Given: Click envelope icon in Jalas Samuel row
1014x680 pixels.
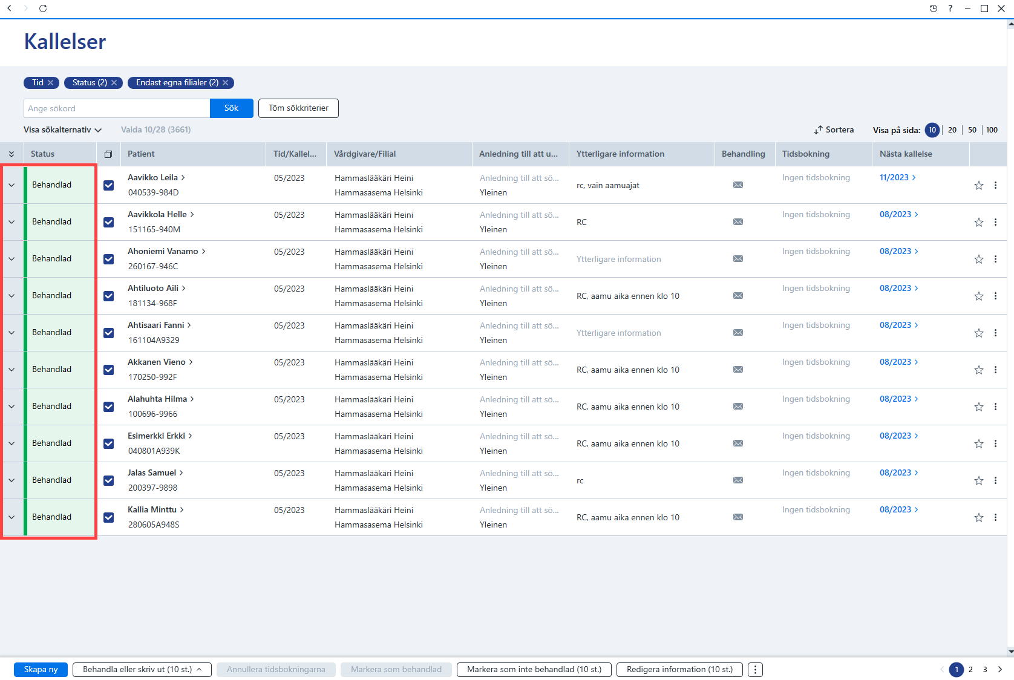Looking at the screenshot, I should tap(738, 480).
